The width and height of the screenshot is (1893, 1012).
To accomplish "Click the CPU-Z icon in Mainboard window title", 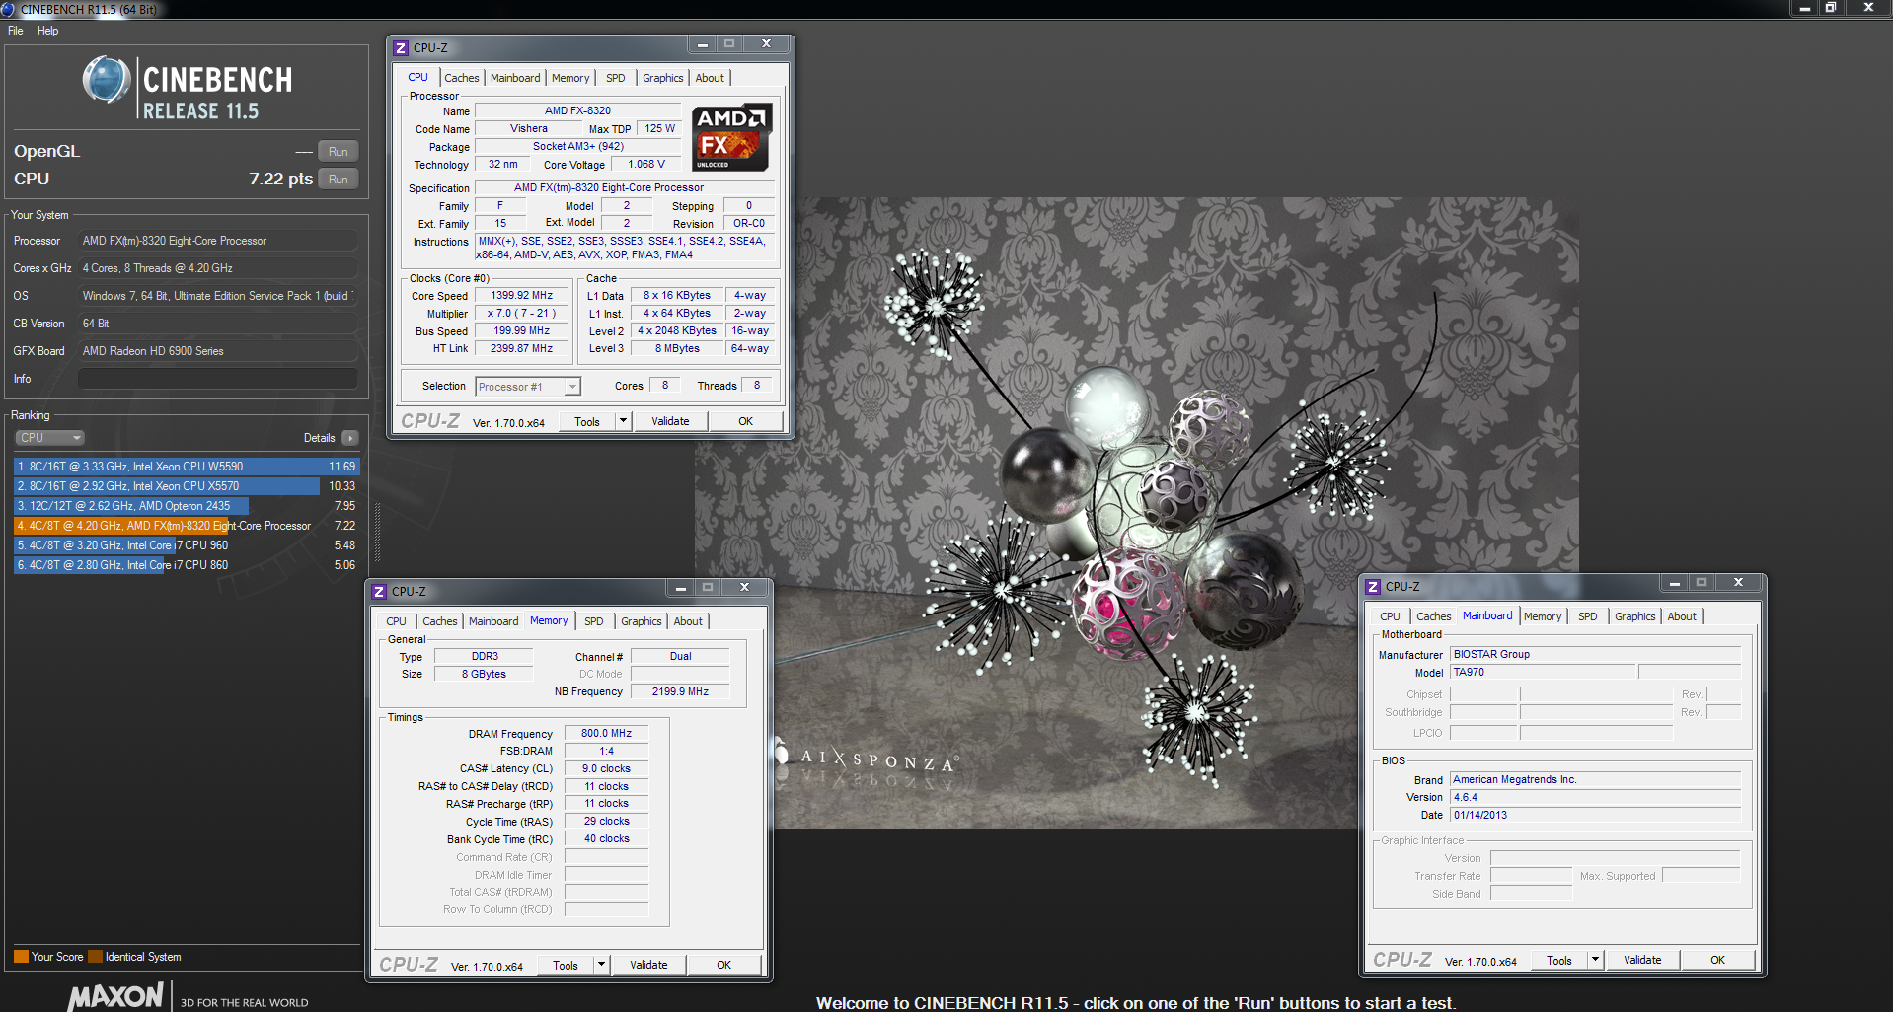I will pos(1373,586).
